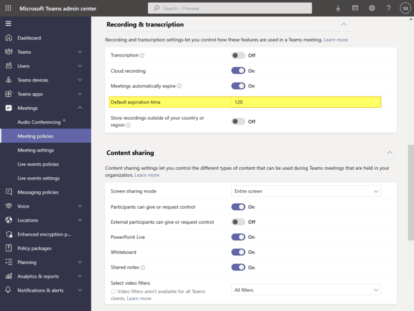Open the help question mark icon

388,8
